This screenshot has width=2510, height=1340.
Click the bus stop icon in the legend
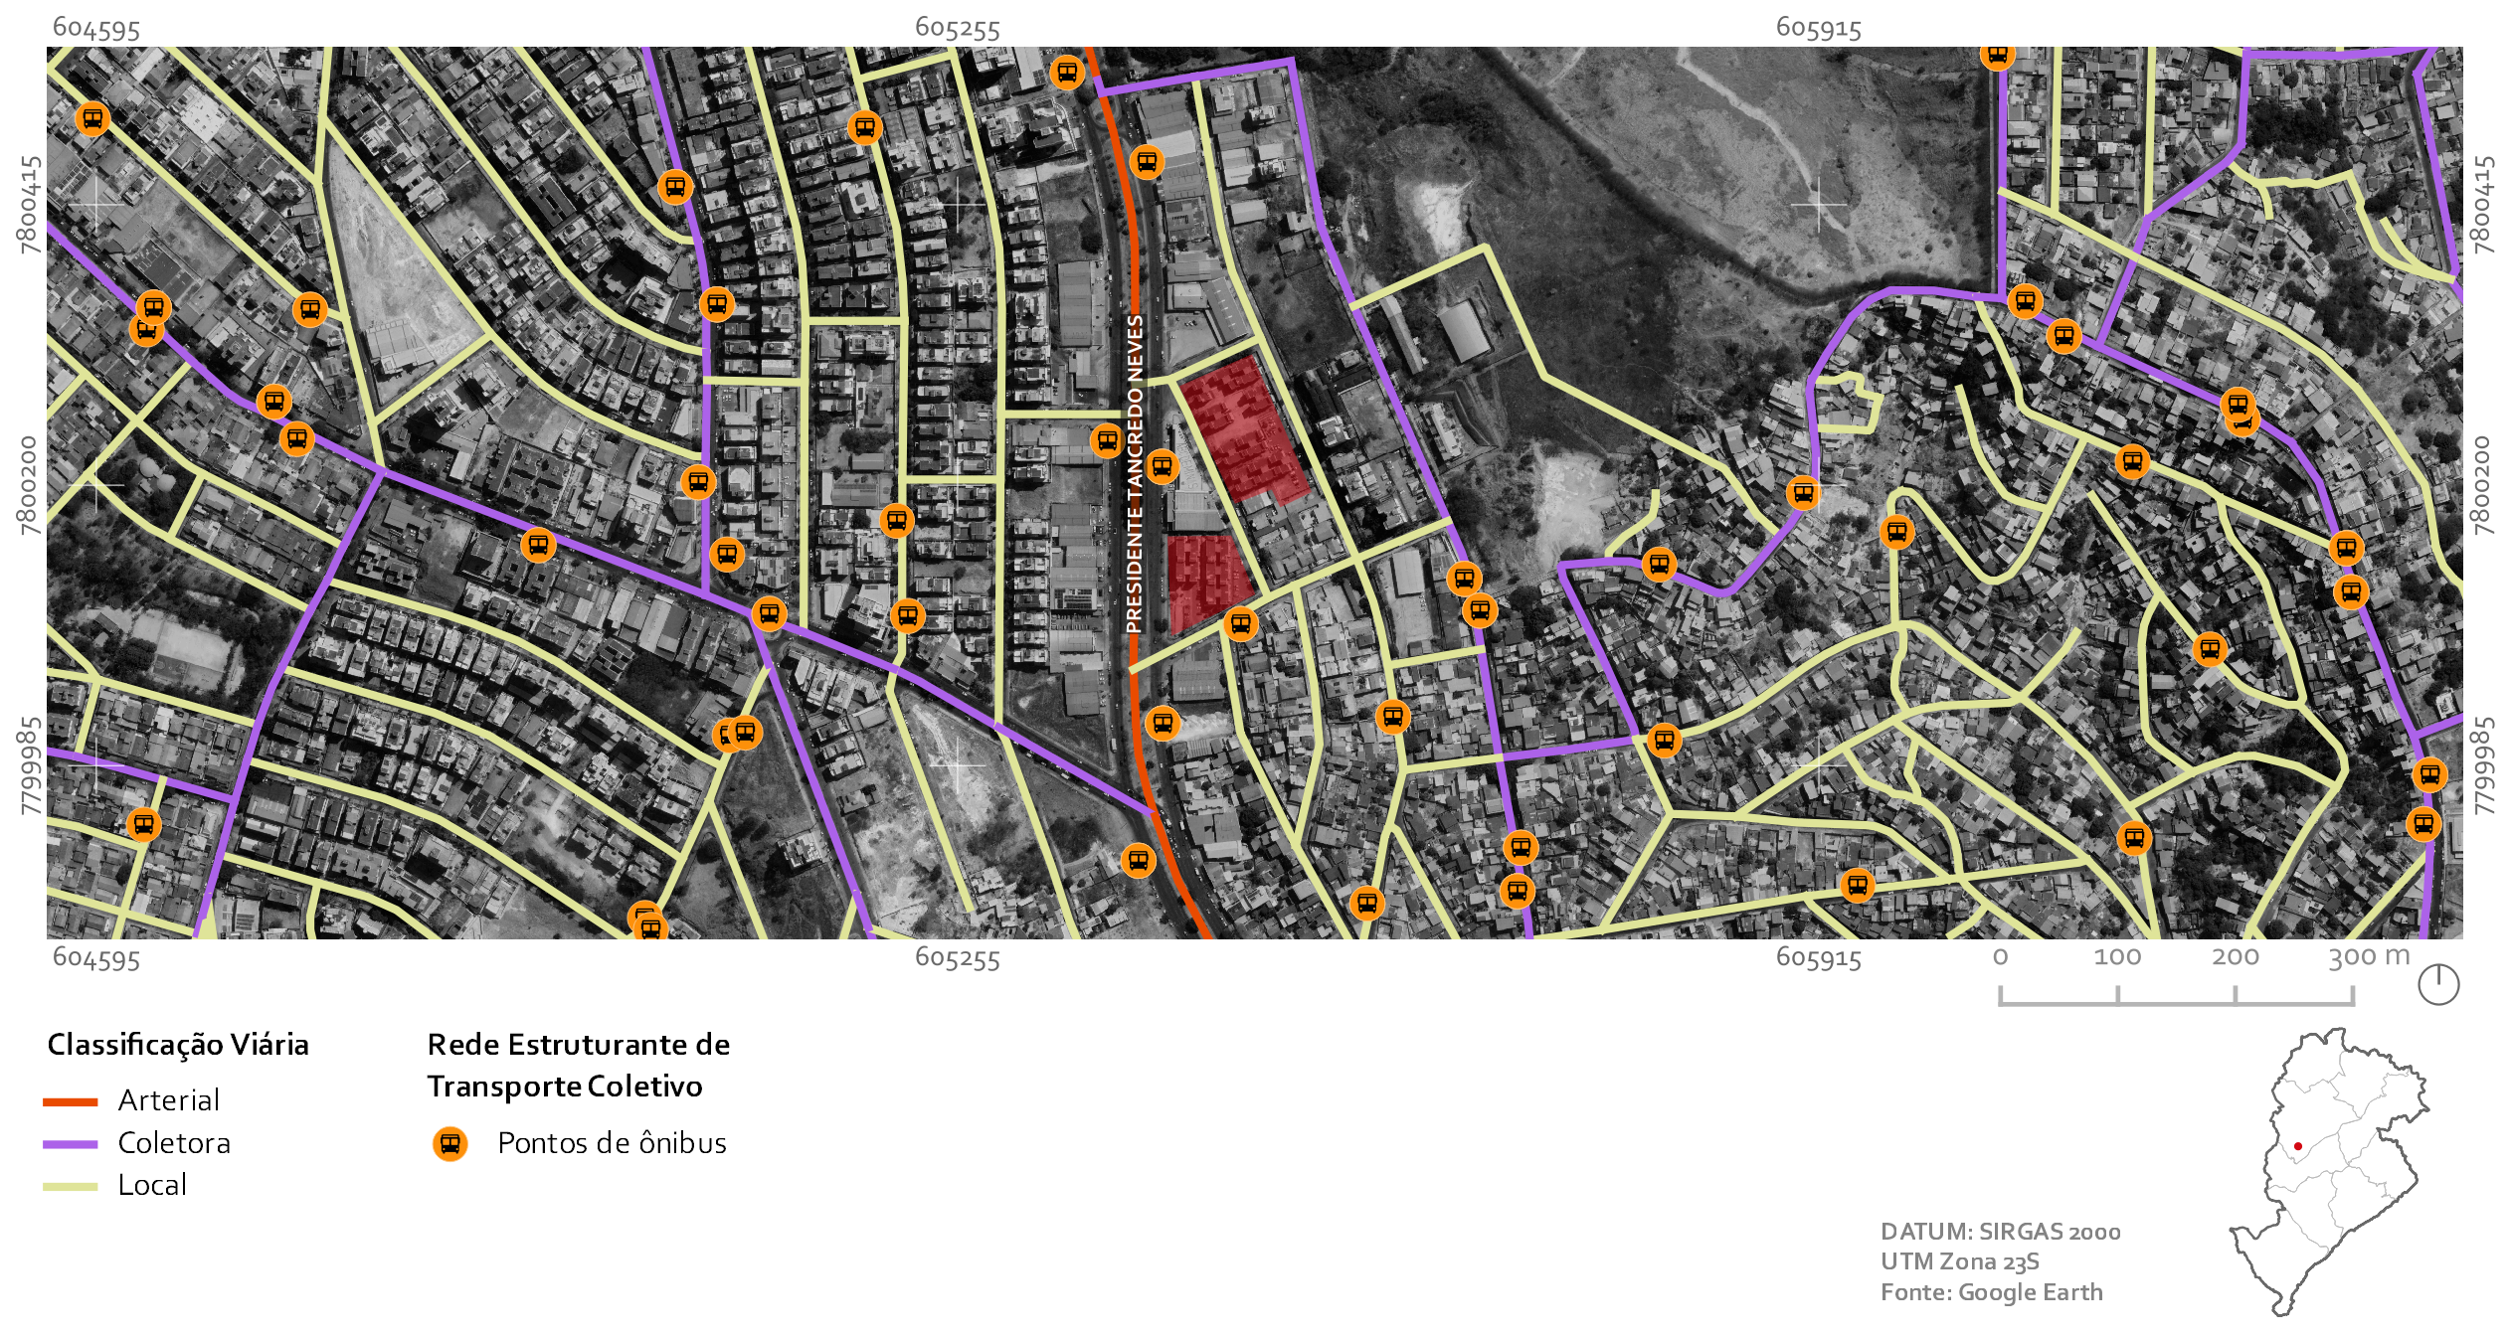click(449, 1144)
